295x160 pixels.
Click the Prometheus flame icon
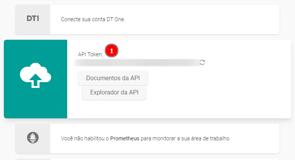click(x=33, y=138)
